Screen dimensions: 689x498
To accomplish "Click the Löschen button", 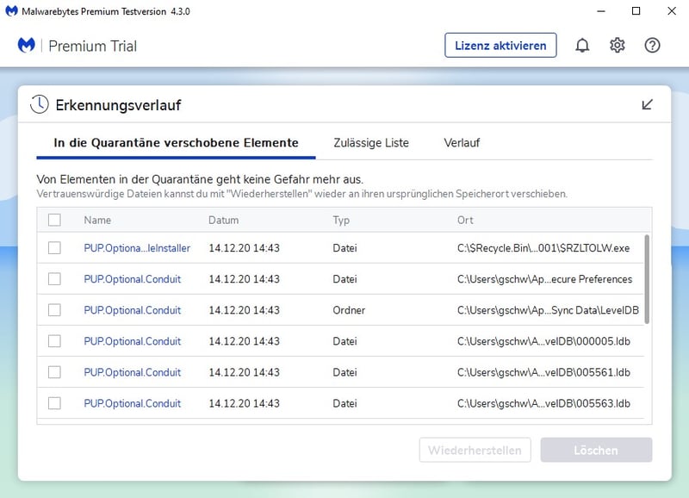I will click(596, 450).
